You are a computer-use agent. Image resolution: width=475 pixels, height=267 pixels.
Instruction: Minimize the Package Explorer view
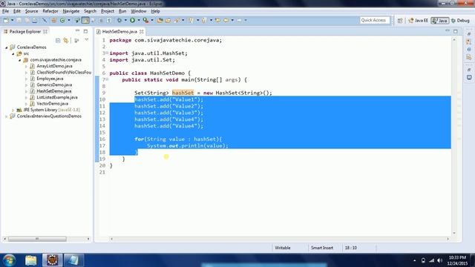tap(77, 31)
